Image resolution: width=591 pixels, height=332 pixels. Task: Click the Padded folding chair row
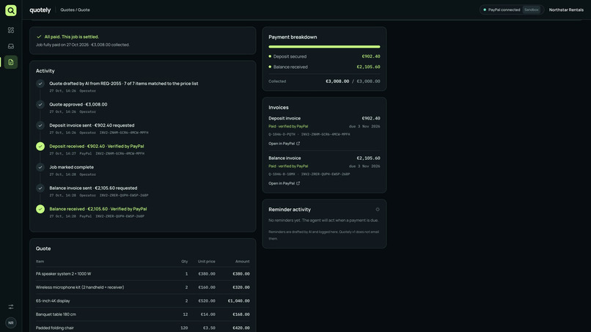pyautogui.click(x=142, y=328)
